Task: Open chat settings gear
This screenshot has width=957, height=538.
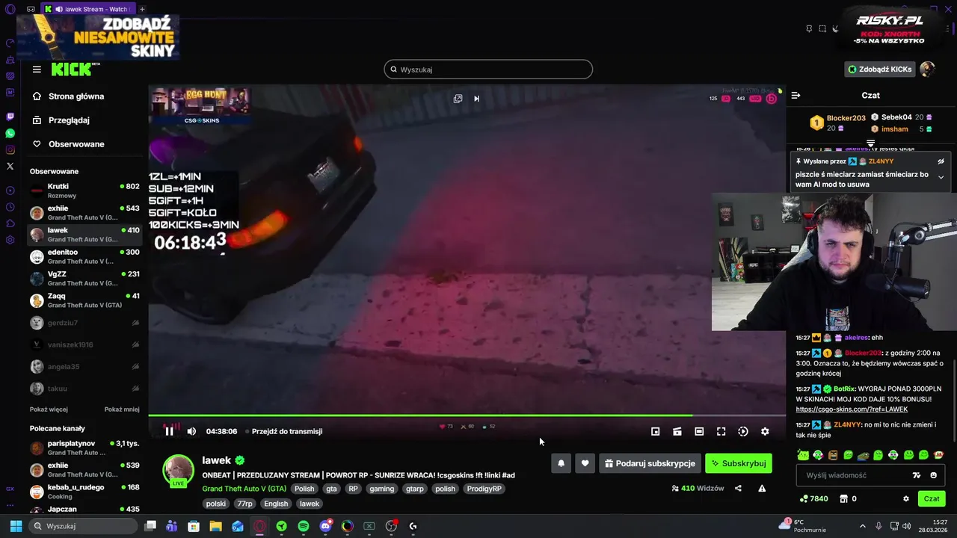Action: tap(905, 498)
